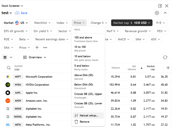Select '100 and above' price option

click(x=83, y=37)
